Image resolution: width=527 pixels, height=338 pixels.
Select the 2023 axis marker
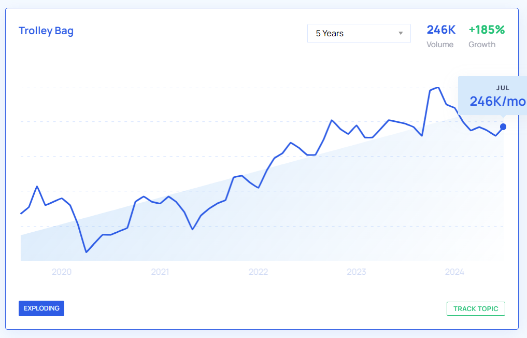pyautogui.click(x=357, y=272)
